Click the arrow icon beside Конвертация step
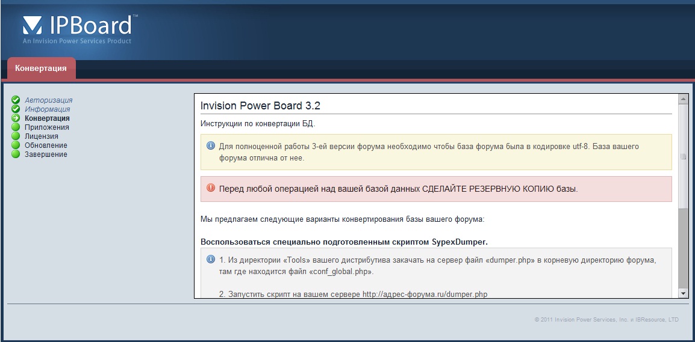Viewport: 695px width, 342px height. 16,118
